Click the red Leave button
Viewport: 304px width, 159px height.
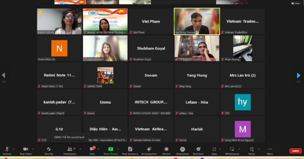[295, 151]
